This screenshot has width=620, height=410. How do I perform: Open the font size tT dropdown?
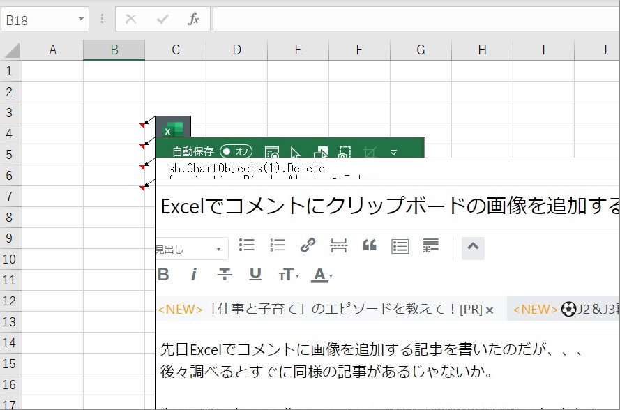click(289, 275)
